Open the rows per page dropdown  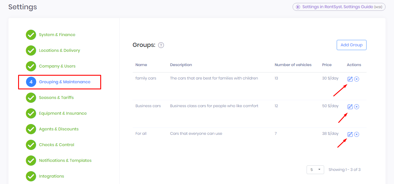(x=315, y=169)
